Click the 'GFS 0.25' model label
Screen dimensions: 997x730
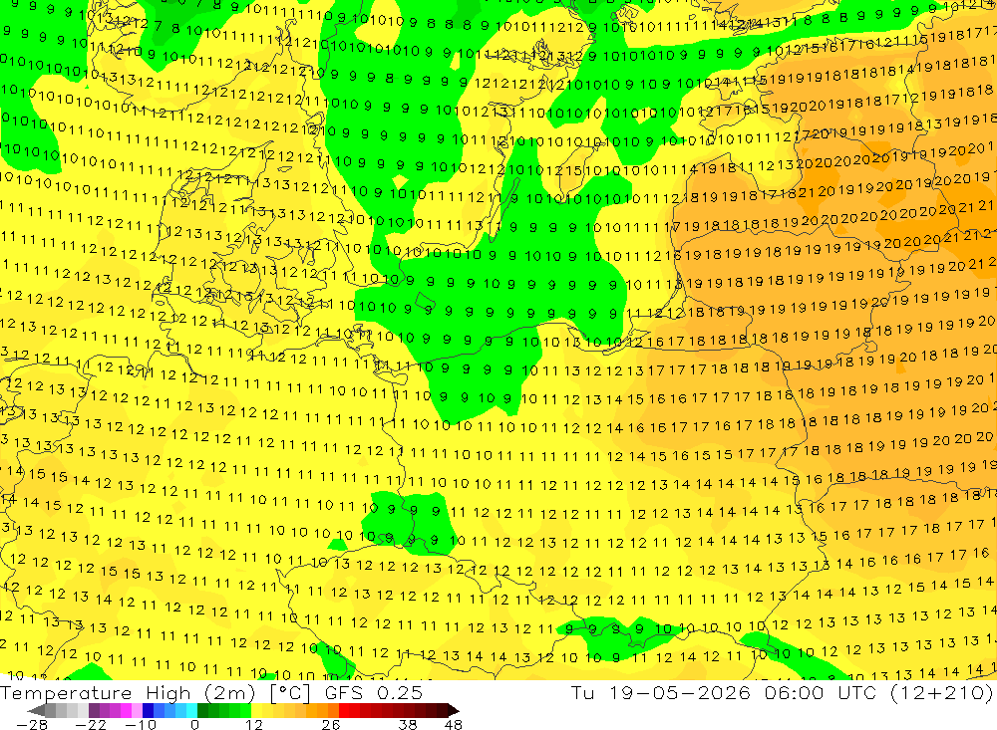pos(374,693)
